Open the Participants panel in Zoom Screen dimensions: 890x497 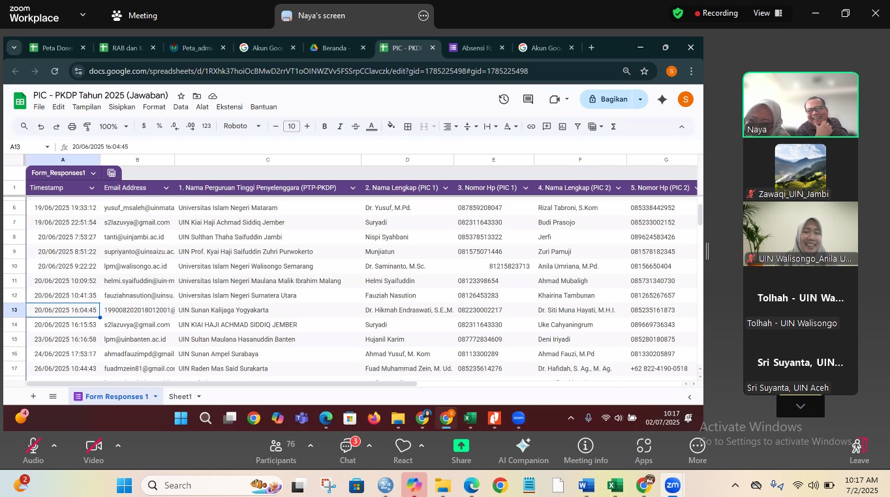pyautogui.click(x=276, y=450)
